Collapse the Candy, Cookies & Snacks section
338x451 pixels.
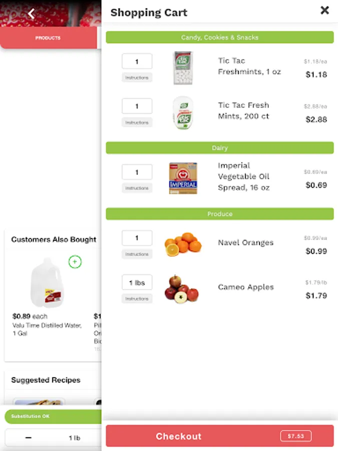tap(220, 38)
